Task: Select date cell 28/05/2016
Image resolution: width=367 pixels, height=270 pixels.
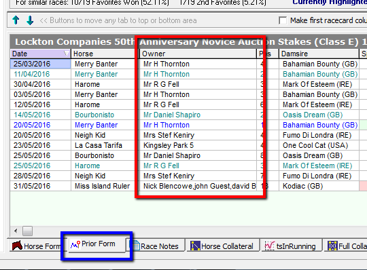Action: [40, 176]
